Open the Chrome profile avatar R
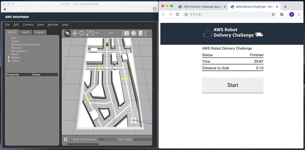Viewport: 305px width, 150px height. pos(292,14)
